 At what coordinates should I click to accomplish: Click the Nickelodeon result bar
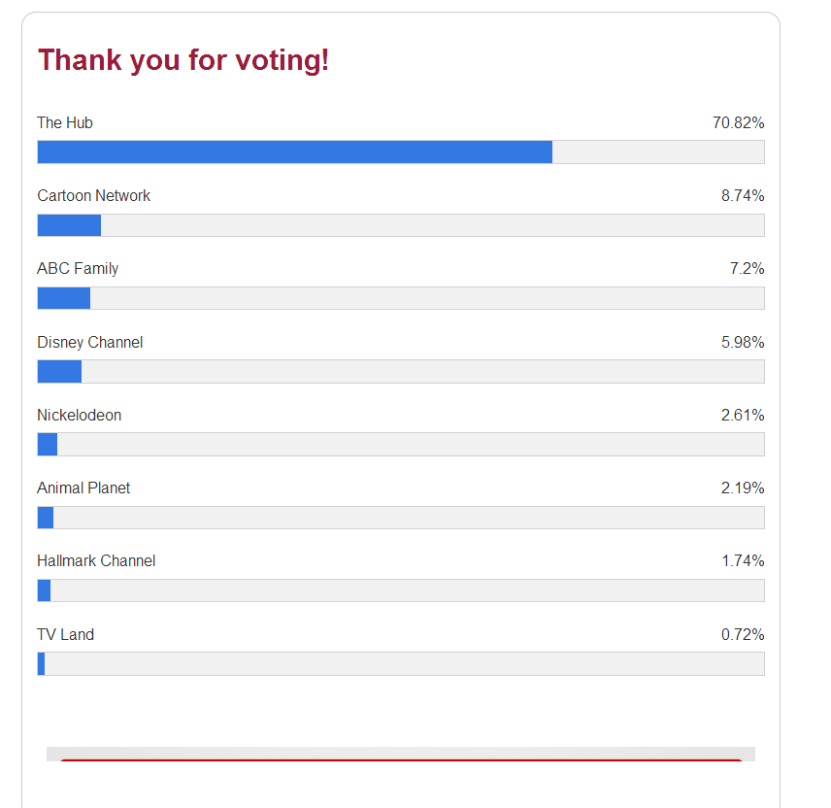pyautogui.click(x=401, y=444)
